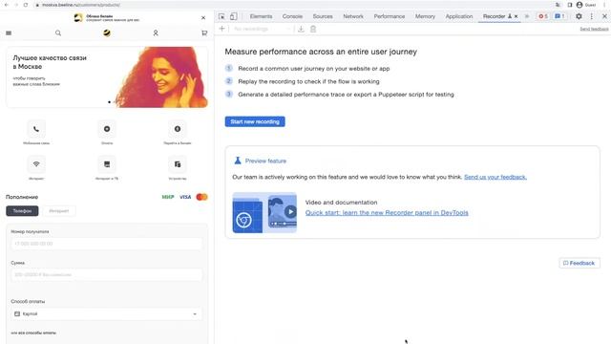
Task: Open the Guest profile button in Chrome
Action: point(586,5)
